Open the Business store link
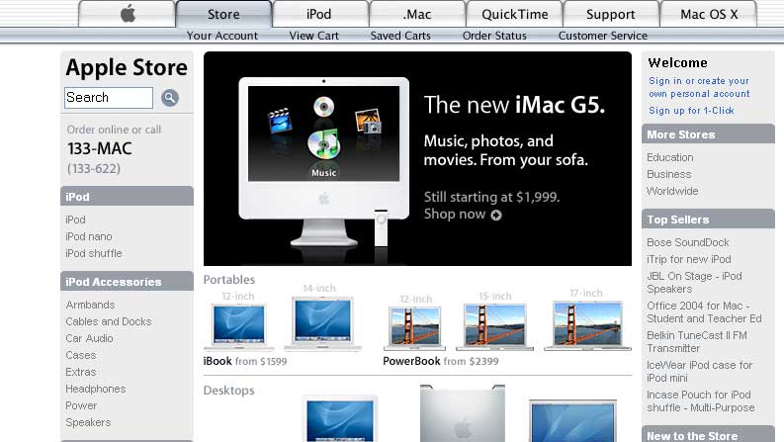 [x=669, y=174]
